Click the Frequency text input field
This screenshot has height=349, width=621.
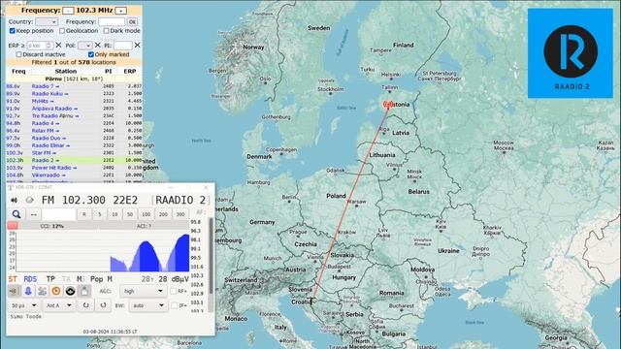pyautogui.click(x=112, y=21)
